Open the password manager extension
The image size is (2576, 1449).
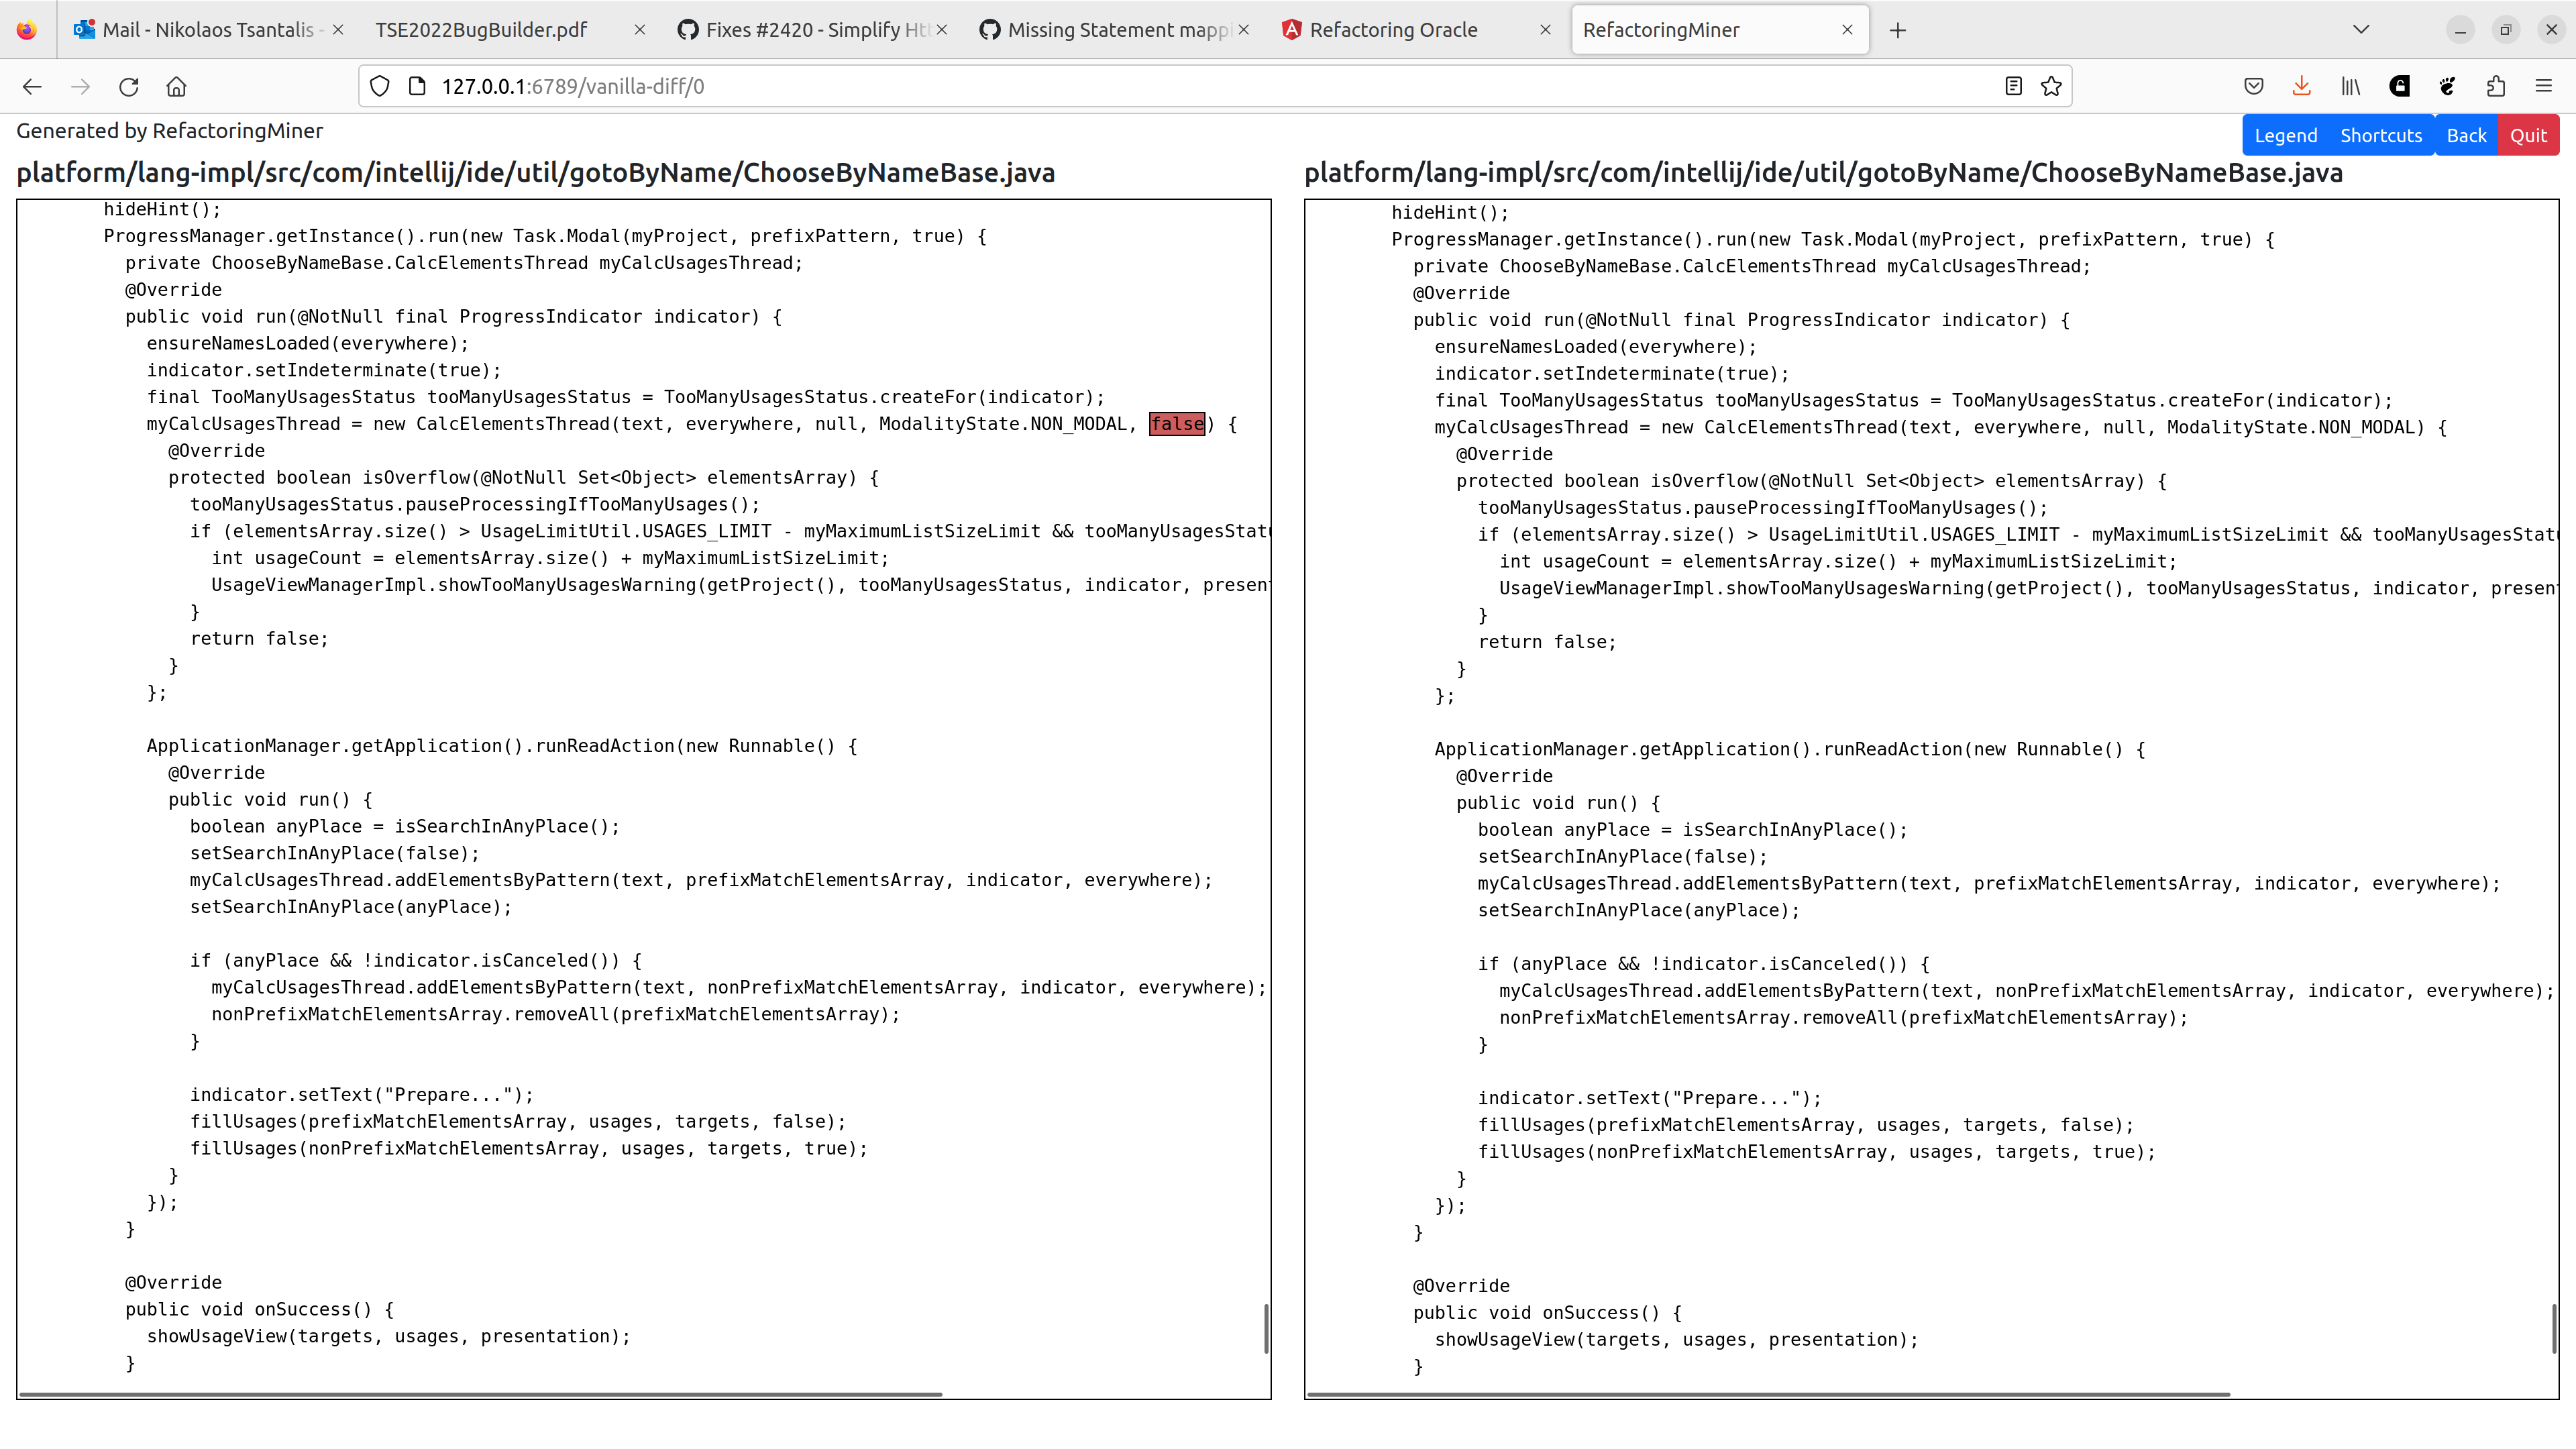pos(2399,86)
